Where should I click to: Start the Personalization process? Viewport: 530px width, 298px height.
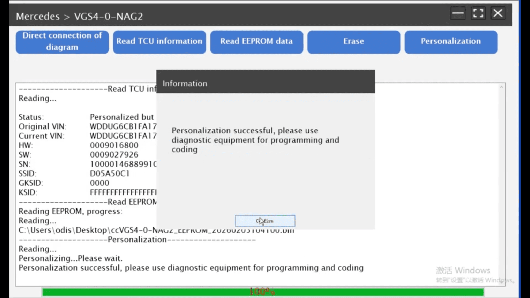451,42
